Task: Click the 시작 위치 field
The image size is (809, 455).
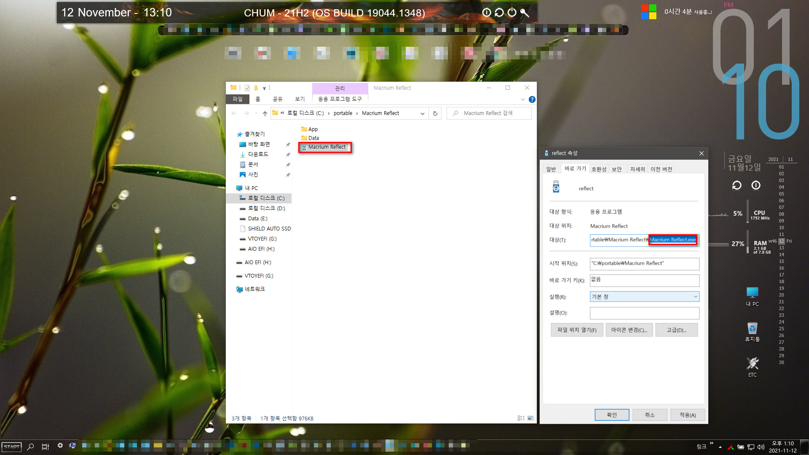Action: click(645, 264)
